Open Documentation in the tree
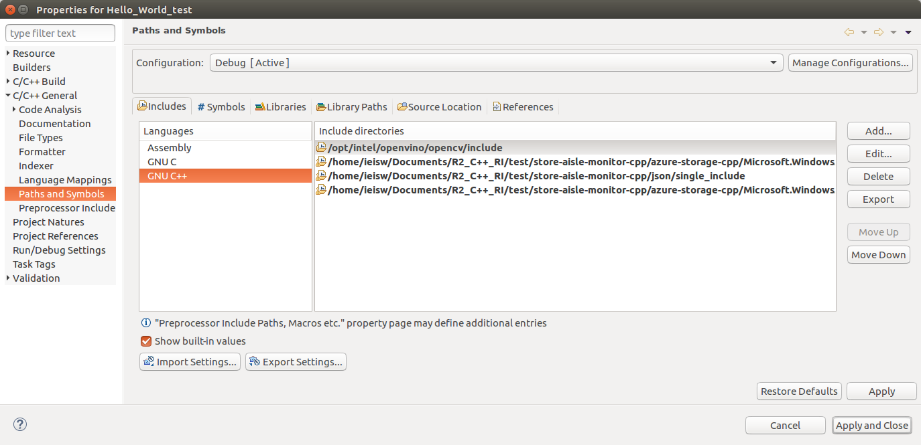This screenshot has height=445, width=921. (x=54, y=123)
